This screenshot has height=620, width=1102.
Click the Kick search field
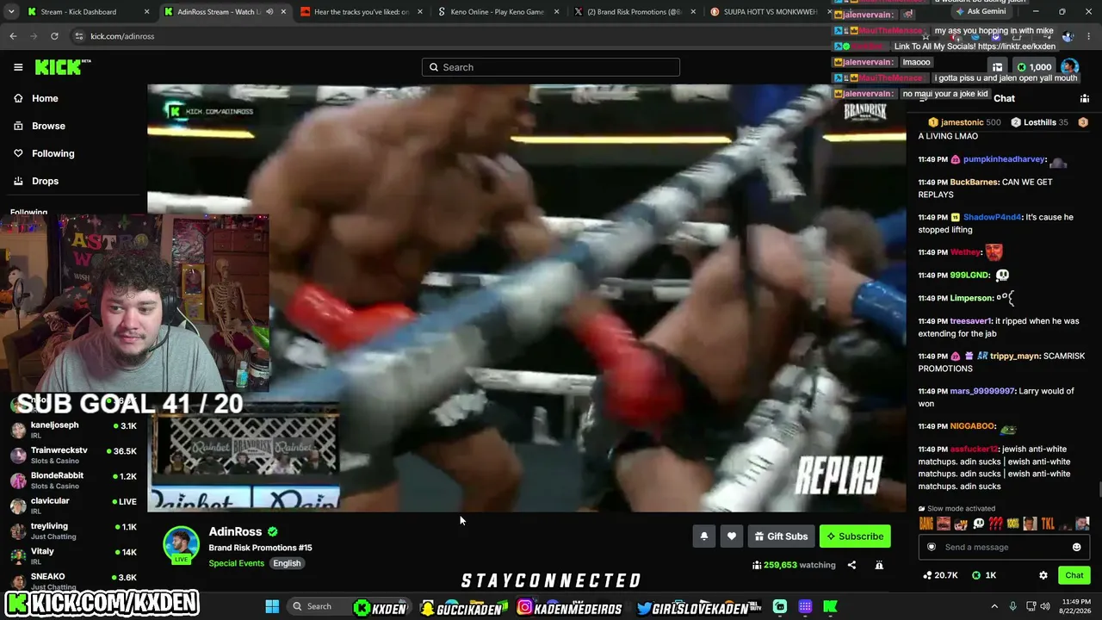pyautogui.click(x=551, y=67)
